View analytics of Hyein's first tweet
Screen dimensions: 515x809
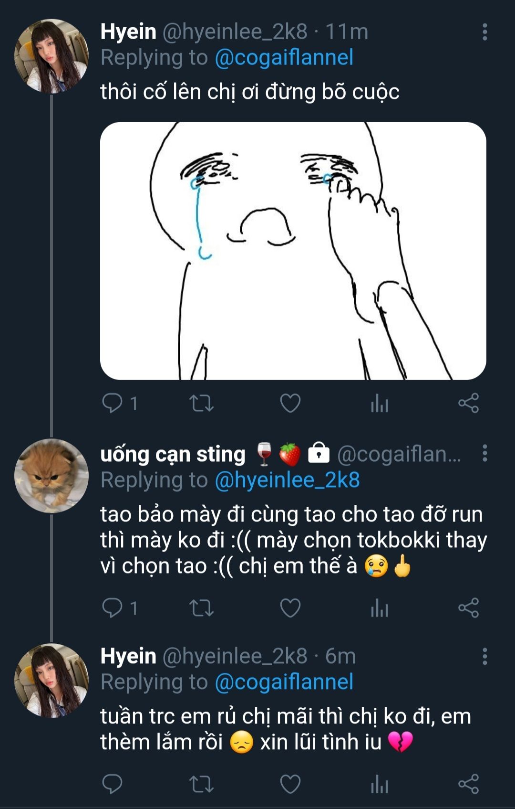(380, 403)
